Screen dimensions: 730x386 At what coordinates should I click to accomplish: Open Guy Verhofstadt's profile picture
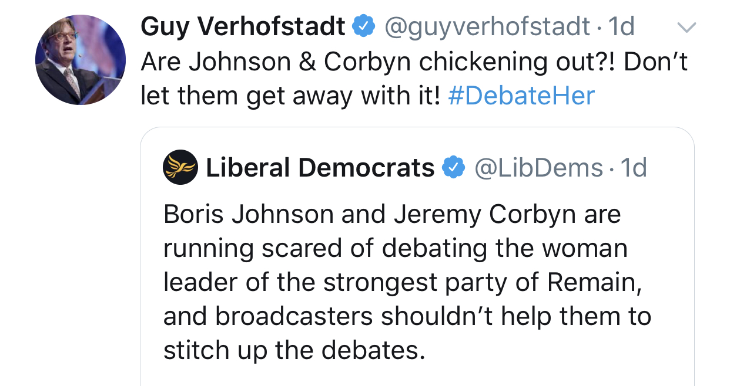(81, 60)
